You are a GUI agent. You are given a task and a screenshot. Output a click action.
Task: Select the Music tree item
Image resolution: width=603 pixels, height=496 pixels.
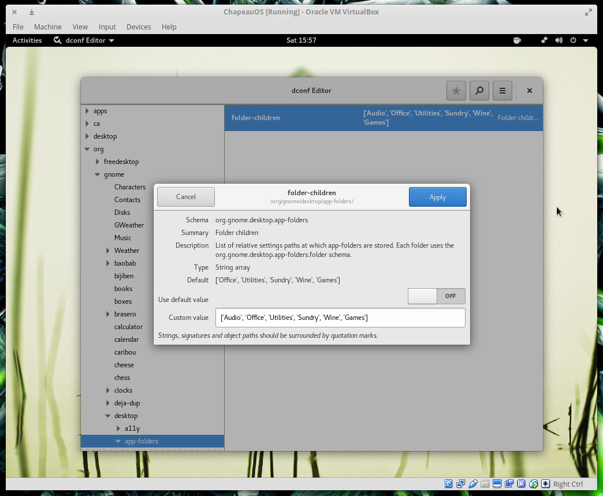[122, 238]
